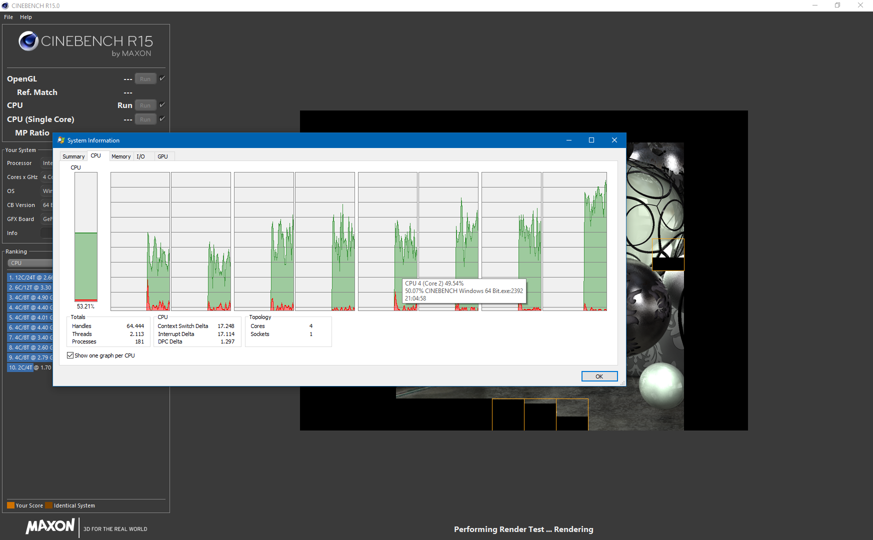Open the I/O tab
Screen dimensions: 873x540
pos(141,156)
